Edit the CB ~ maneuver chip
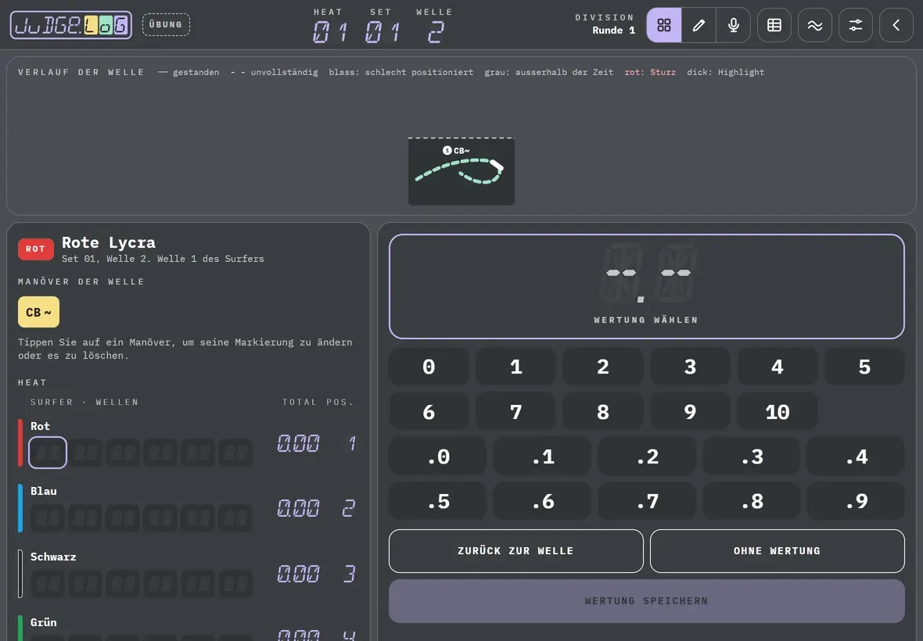Viewport: 923px width, 641px height. click(39, 312)
